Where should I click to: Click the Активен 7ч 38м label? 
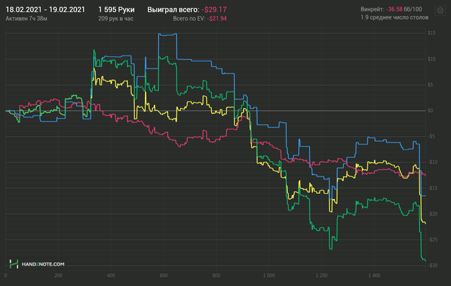coord(26,19)
